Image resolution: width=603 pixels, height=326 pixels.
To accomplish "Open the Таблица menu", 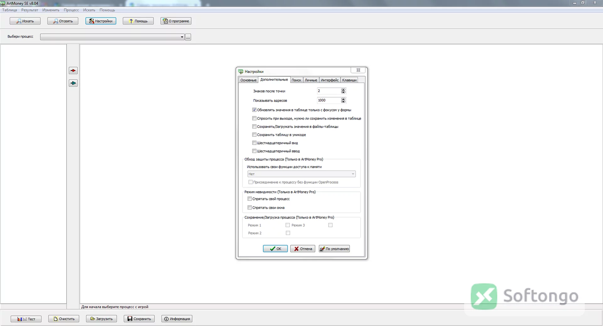I will pos(10,10).
